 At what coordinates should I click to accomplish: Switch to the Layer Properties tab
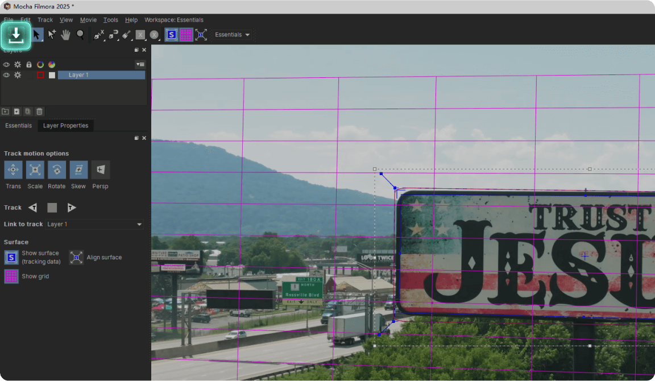(x=65, y=126)
